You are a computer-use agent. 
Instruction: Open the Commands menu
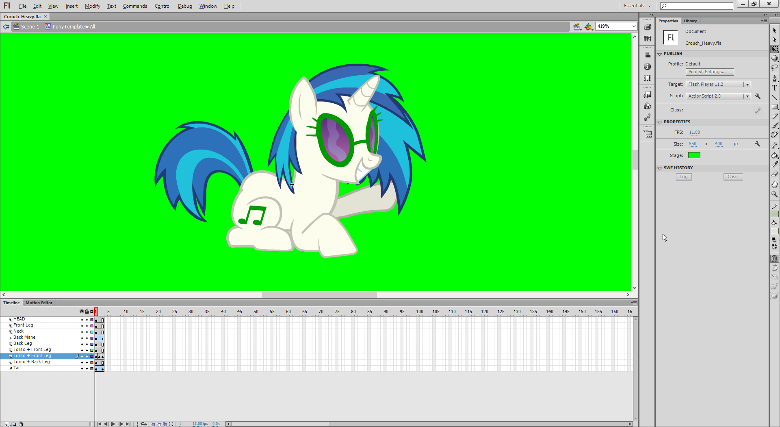tap(135, 6)
